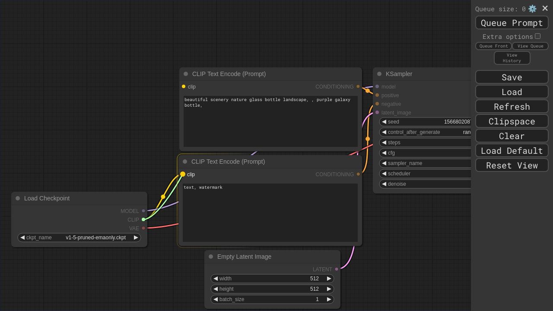Open the sampler_name dropdown in KSampler

(426, 163)
